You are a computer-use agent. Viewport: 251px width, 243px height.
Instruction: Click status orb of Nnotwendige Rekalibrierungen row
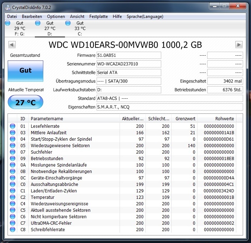[13, 171]
